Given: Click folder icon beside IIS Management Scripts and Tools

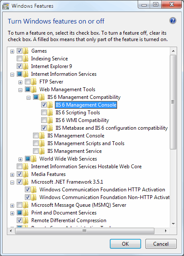Looking at the screenshot, I should pos(42,143).
